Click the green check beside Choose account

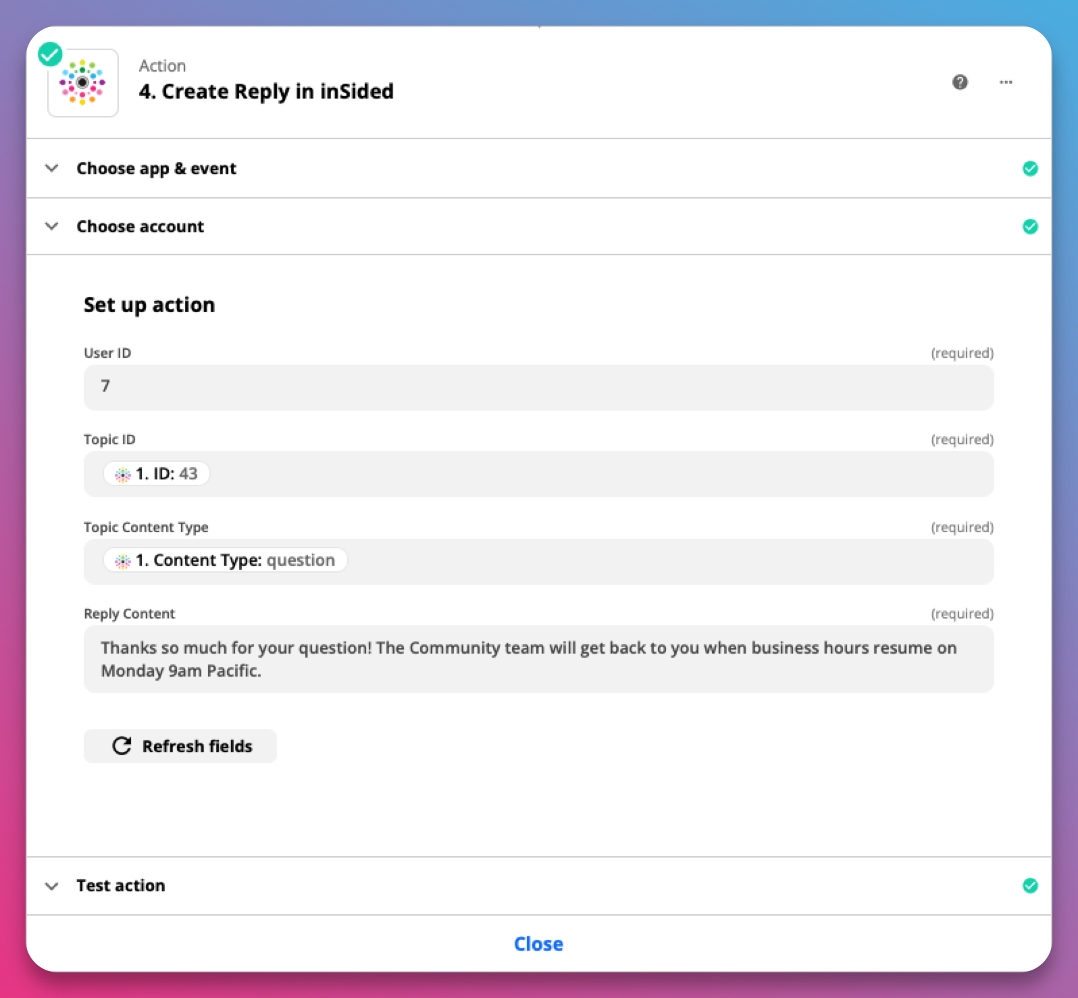point(1030,226)
